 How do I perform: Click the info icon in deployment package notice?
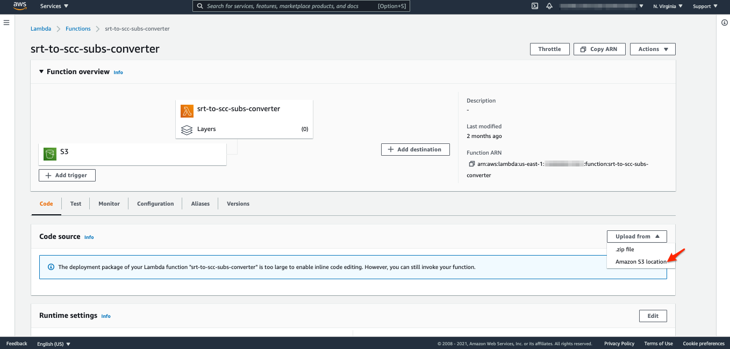(x=51, y=267)
